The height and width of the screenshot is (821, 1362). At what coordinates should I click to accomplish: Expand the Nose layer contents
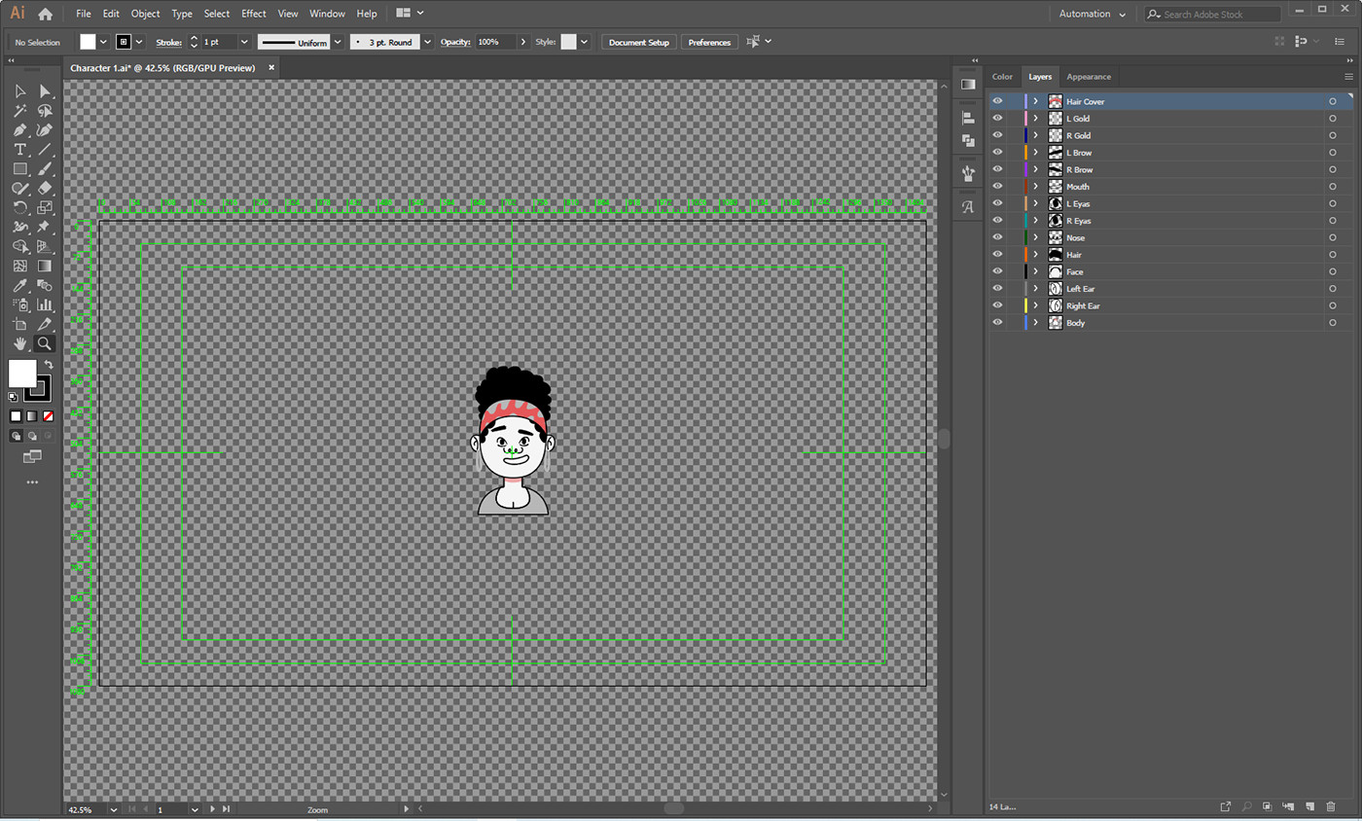click(x=1035, y=237)
